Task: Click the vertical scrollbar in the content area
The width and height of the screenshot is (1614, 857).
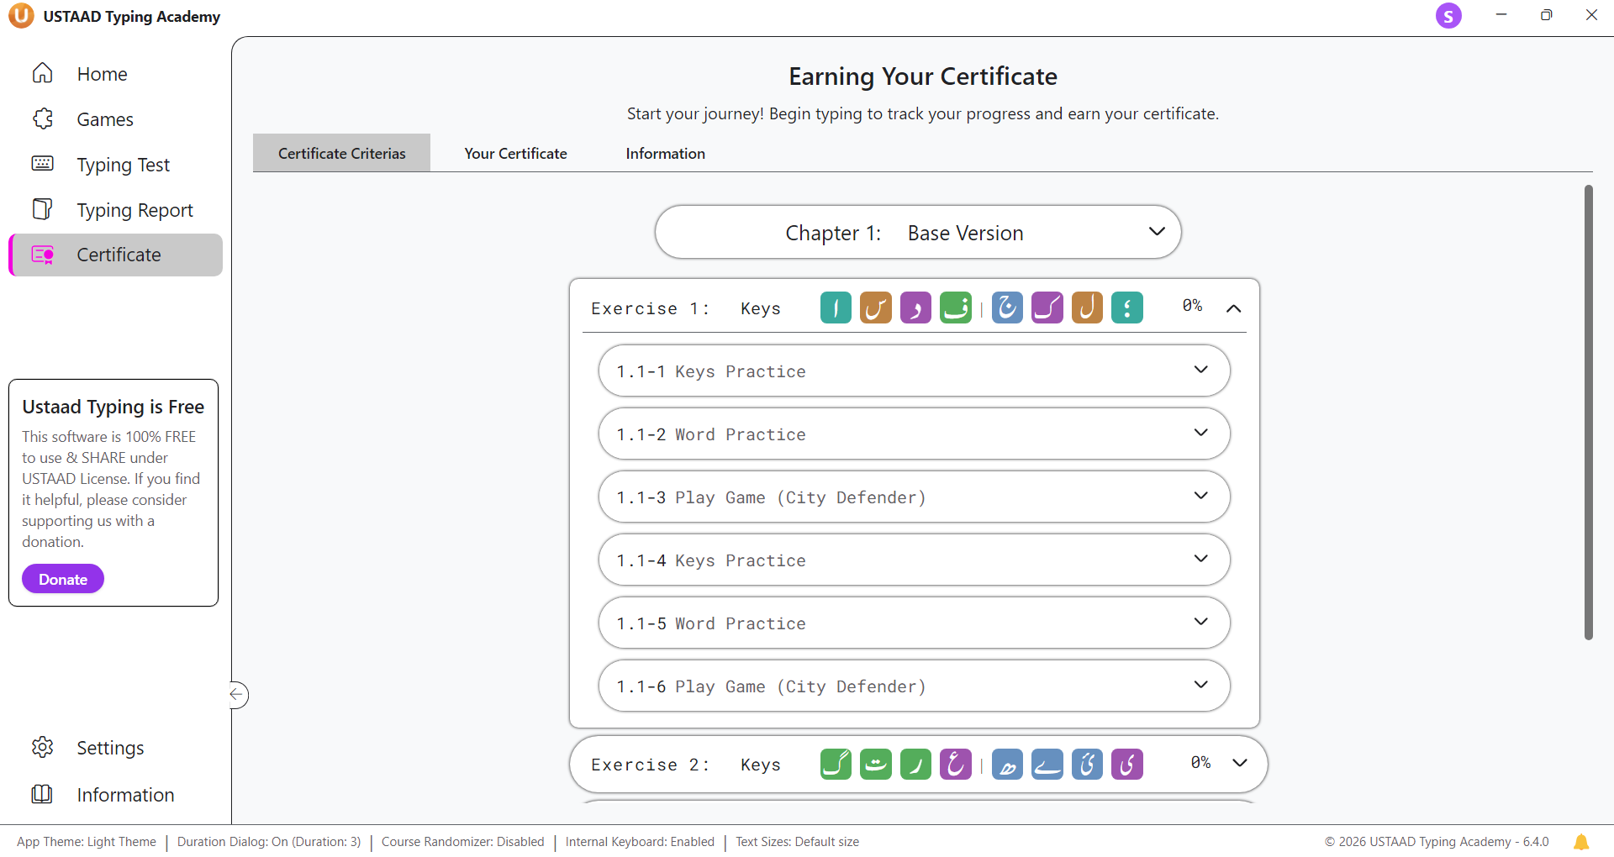Action: pyautogui.click(x=1588, y=412)
